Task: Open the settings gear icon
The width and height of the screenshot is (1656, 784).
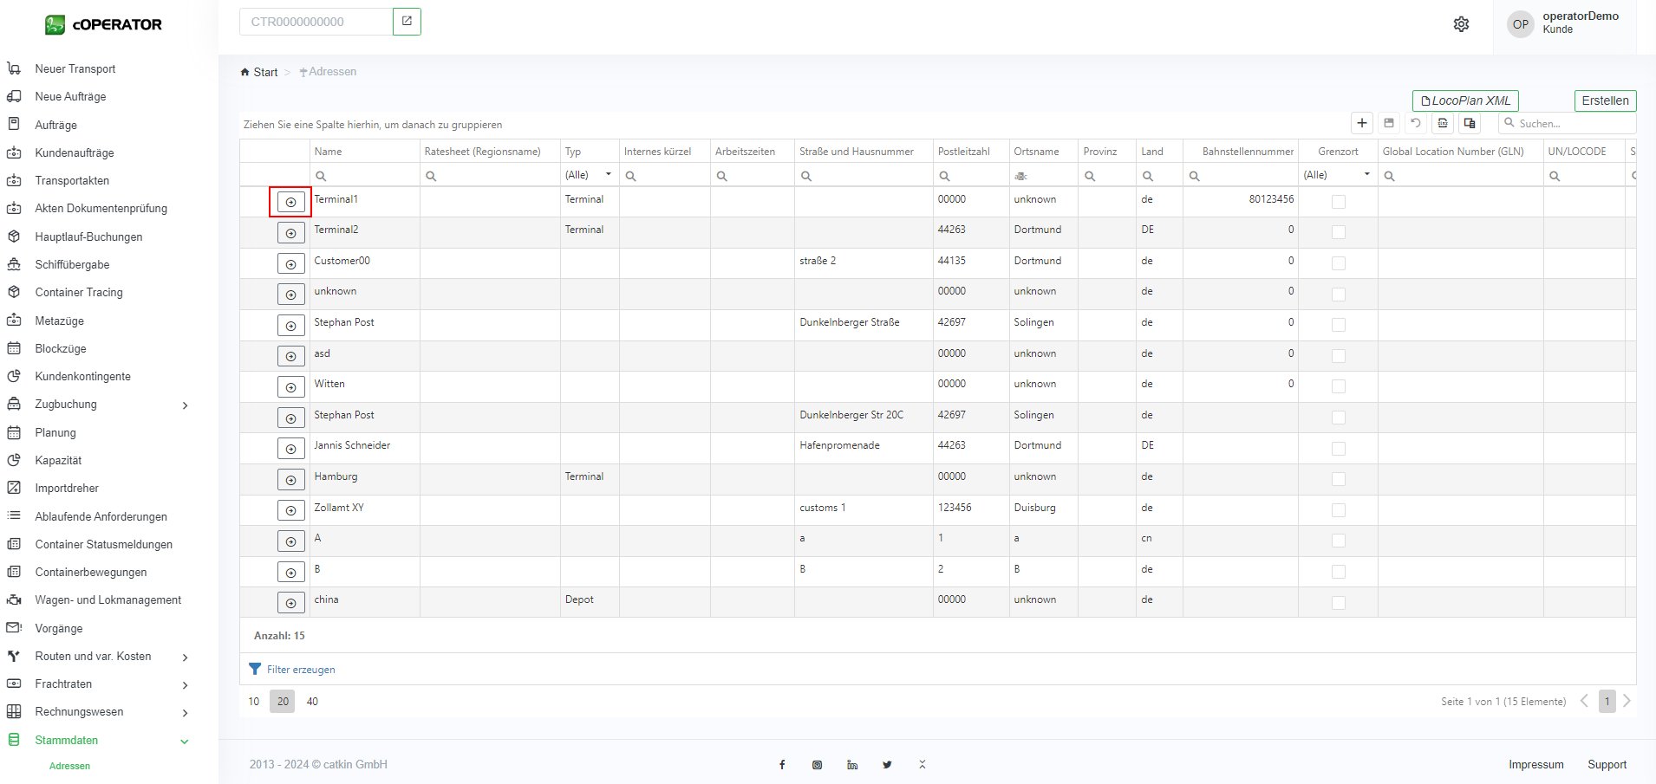Action: [x=1461, y=24]
